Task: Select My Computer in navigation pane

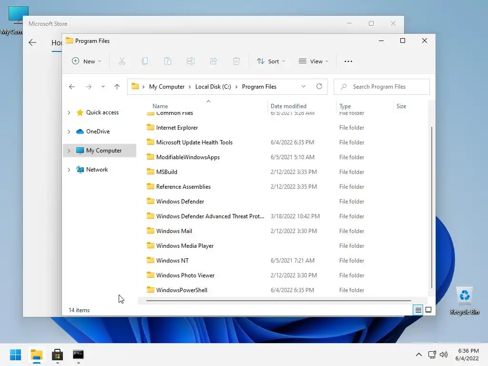Action: [x=104, y=150]
